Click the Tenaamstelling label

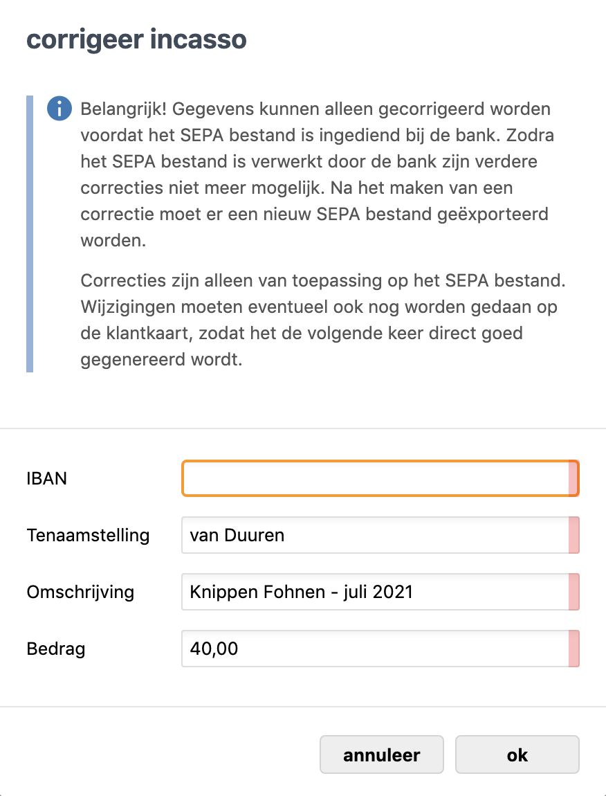pos(88,535)
